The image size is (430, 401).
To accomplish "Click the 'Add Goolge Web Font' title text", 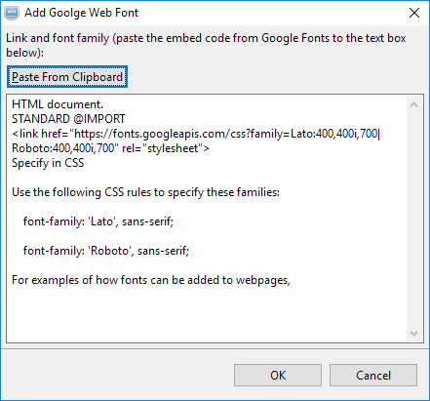I will pos(82,13).
